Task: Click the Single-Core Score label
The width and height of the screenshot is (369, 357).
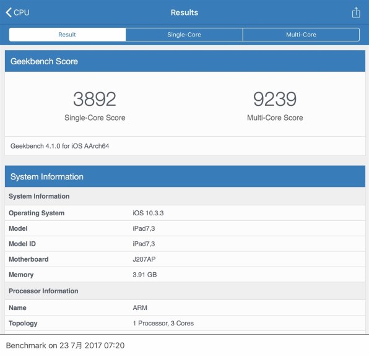Action: (95, 118)
